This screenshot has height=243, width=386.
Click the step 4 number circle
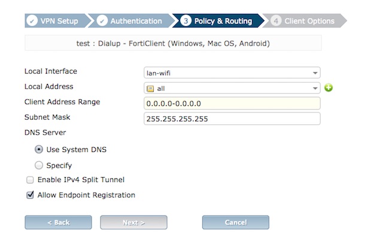tap(276, 21)
